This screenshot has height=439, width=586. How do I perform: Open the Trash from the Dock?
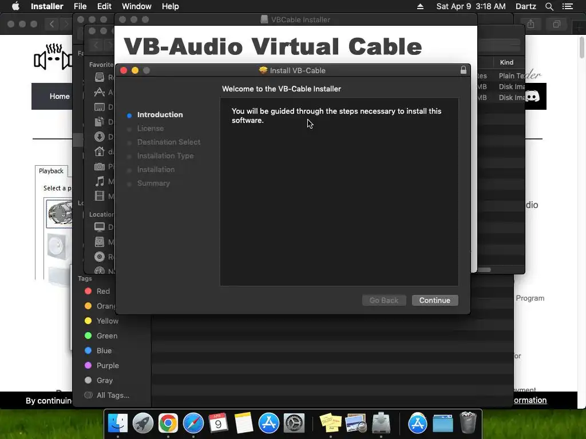[468, 422]
